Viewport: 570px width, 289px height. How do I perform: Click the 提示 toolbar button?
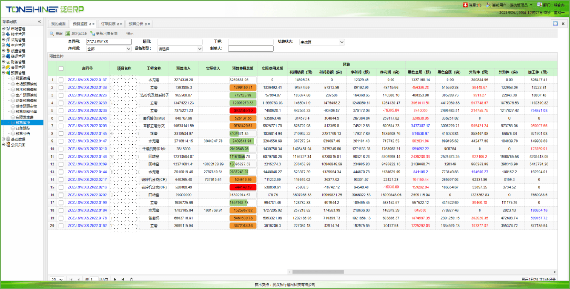click(x=130, y=33)
